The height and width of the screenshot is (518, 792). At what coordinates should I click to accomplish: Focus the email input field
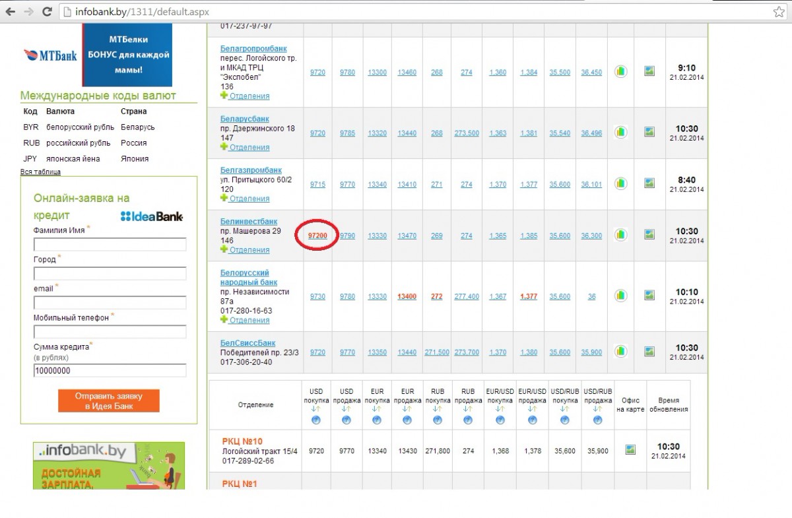click(x=110, y=303)
